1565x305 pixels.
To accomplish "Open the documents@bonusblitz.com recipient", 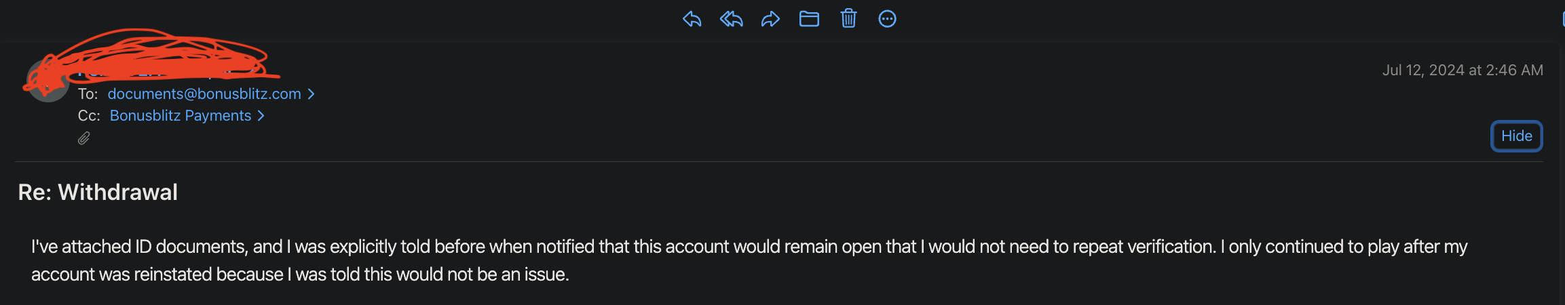I will coord(204,94).
